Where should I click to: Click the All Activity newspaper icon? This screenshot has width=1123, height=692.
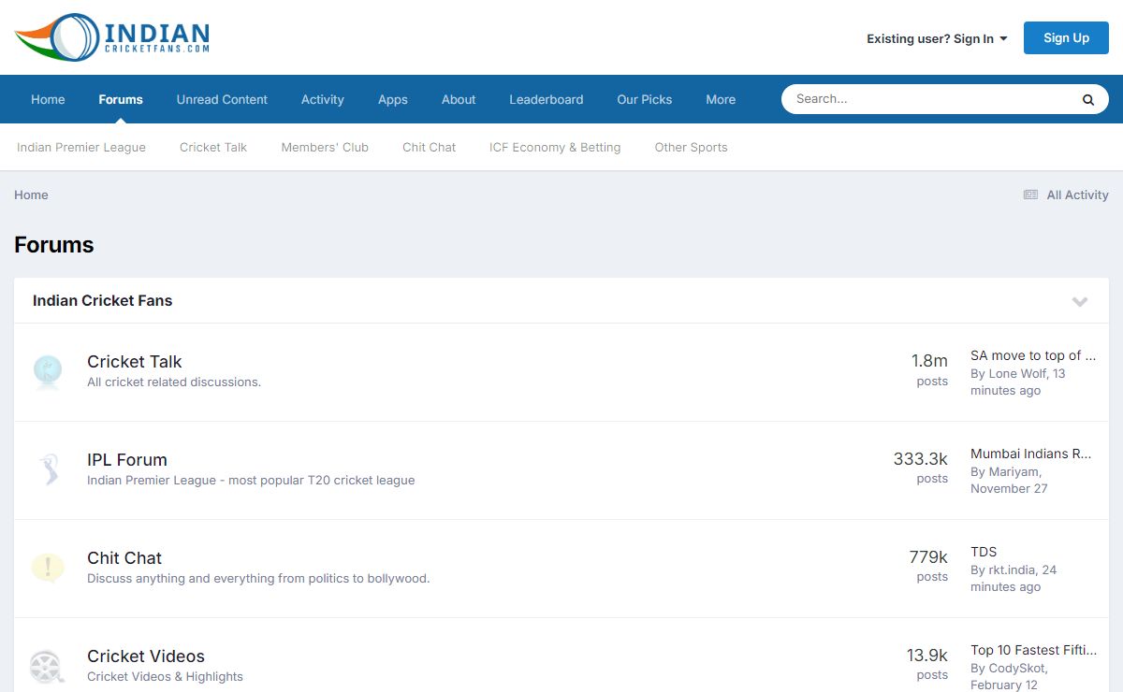tap(1030, 195)
